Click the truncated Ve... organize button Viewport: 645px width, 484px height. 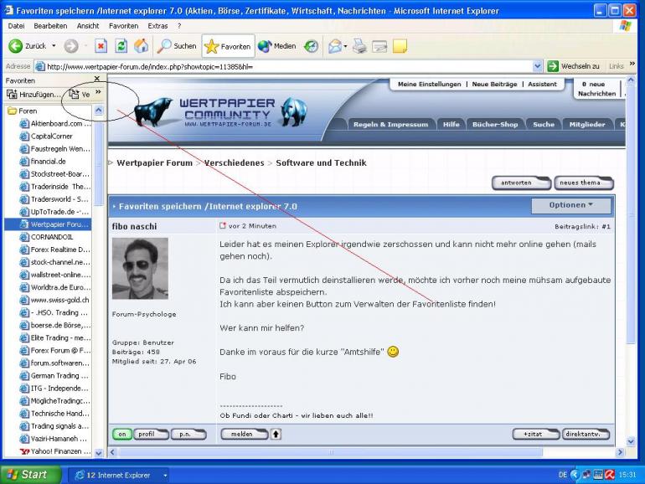tap(80, 94)
